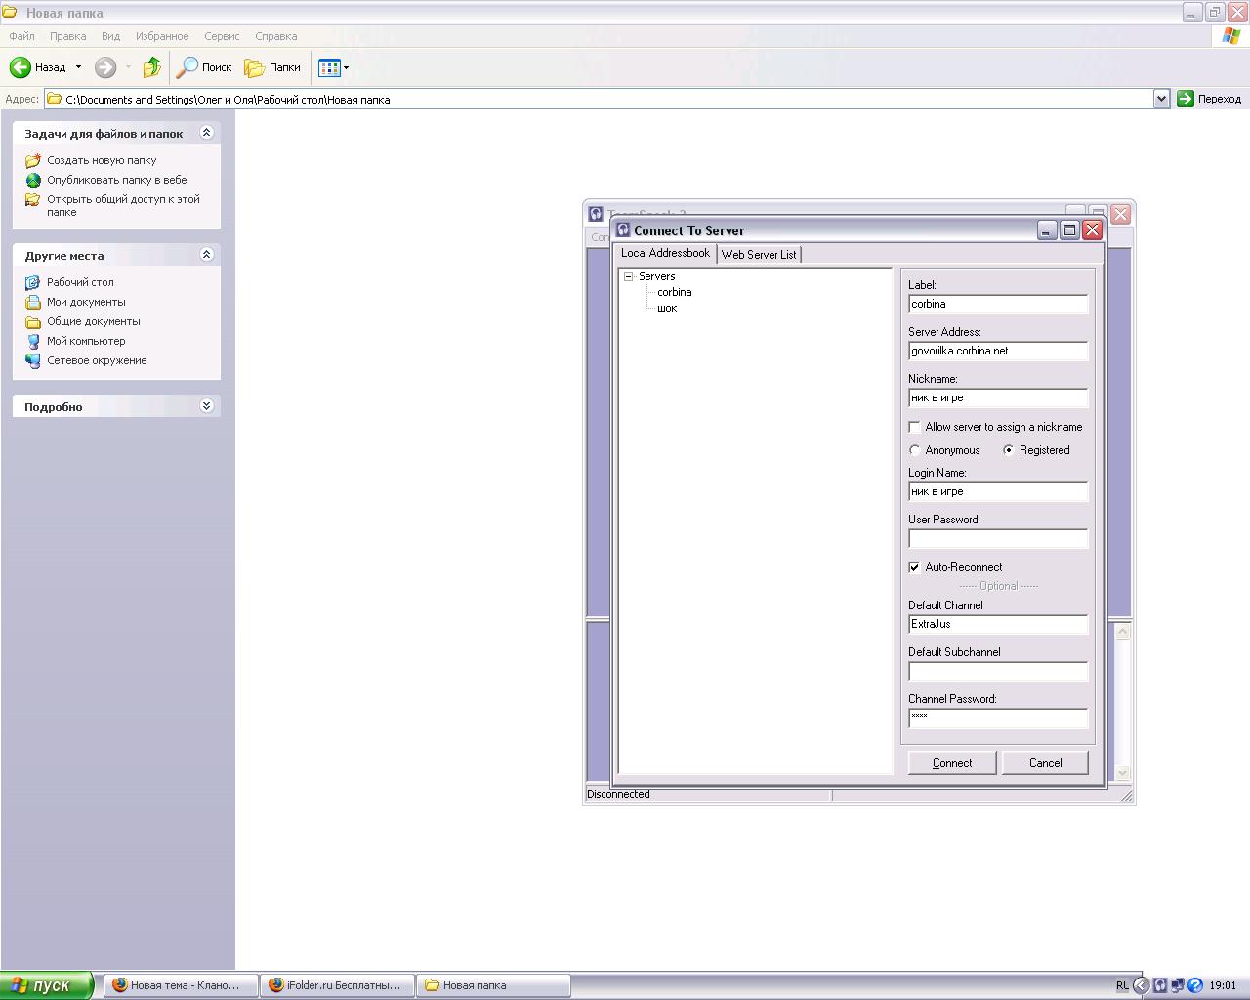Click the Default Channel field

998,624
